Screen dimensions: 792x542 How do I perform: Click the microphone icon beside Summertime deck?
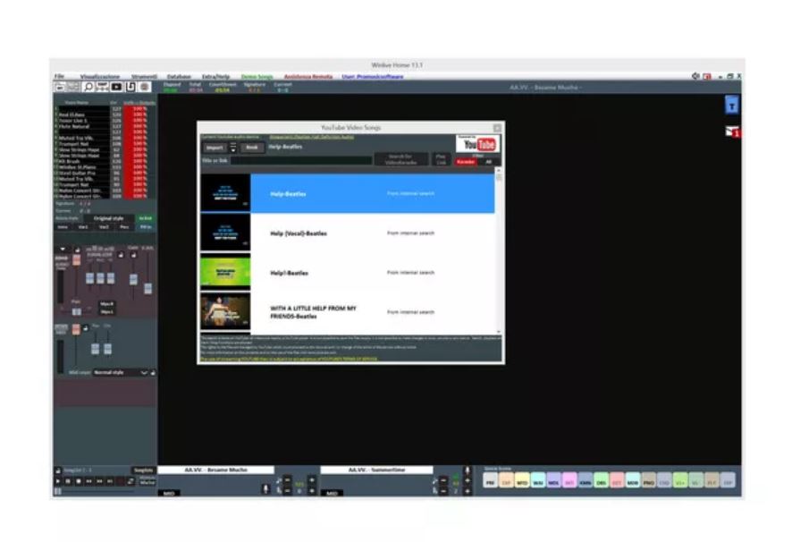coord(468,470)
